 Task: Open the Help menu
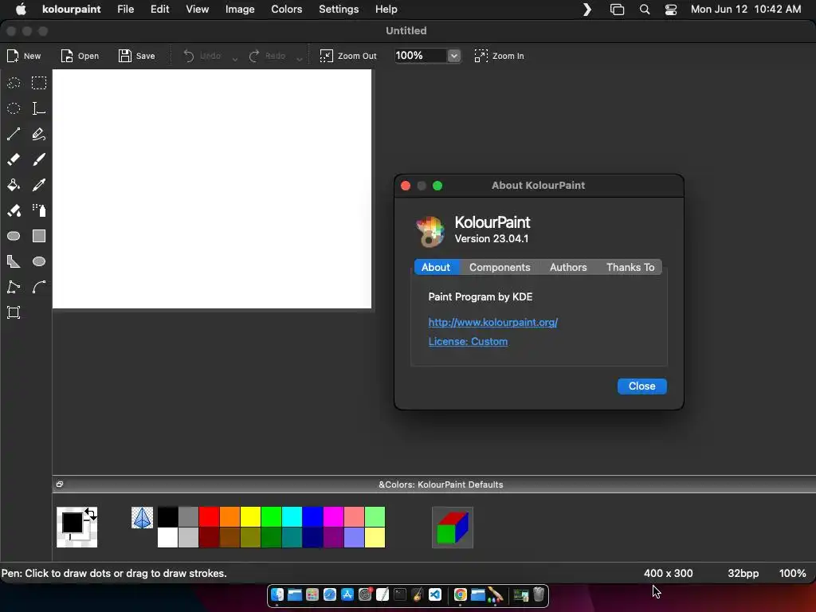click(386, 9)
